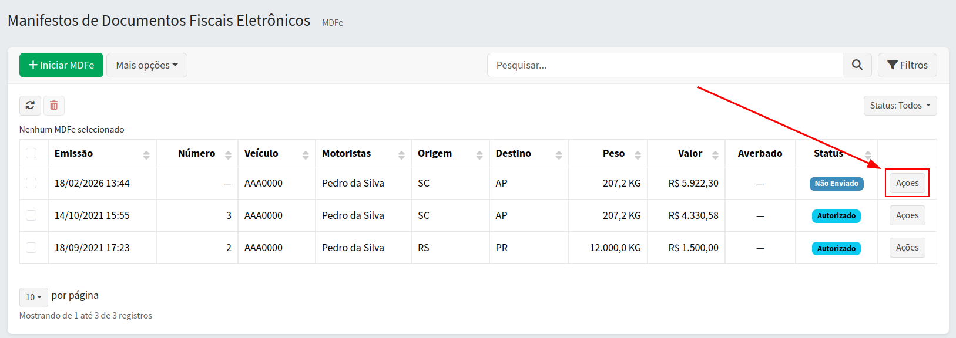Sort table by Veículo column
Viewport: 956px width, 338px height.
(x=306, y=154)
